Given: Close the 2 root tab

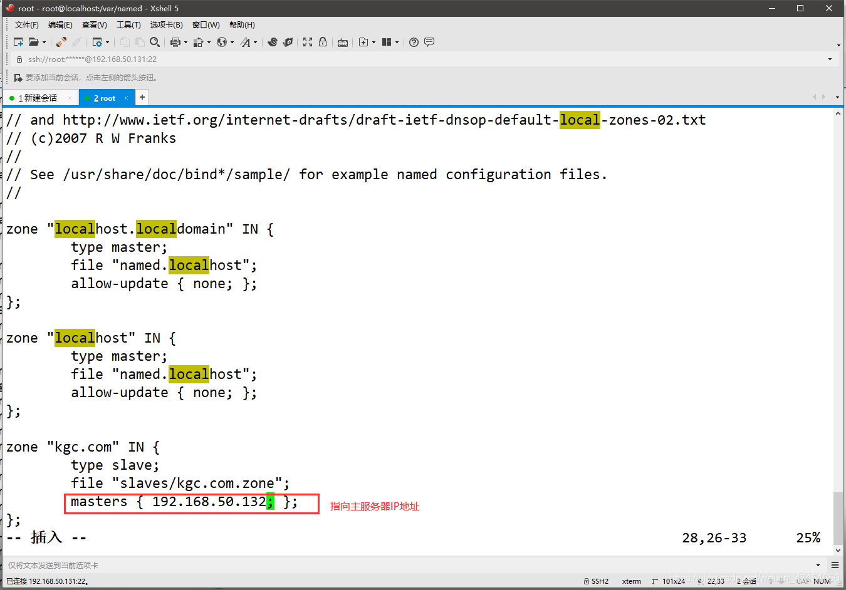Looking at the screenshot, I should (x=126, y=98).
